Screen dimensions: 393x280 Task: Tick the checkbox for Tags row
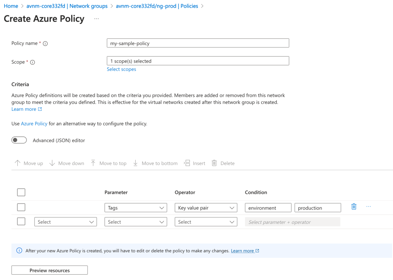coord(22,208)
